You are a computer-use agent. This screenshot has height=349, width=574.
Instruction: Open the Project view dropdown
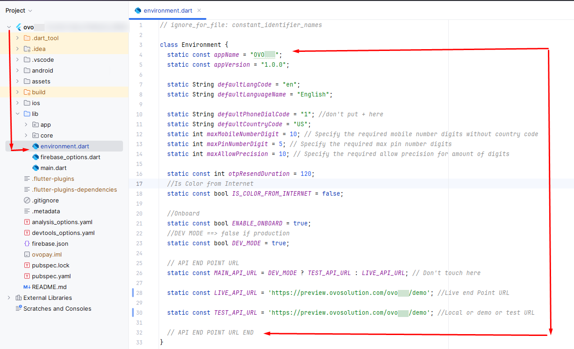(x=19, y=10)
